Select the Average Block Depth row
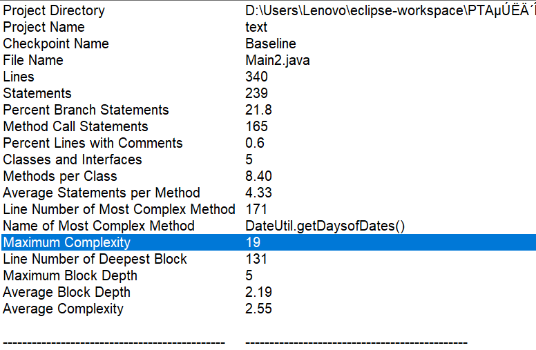Viewport: 536px width, 350px height. (66, 292)
